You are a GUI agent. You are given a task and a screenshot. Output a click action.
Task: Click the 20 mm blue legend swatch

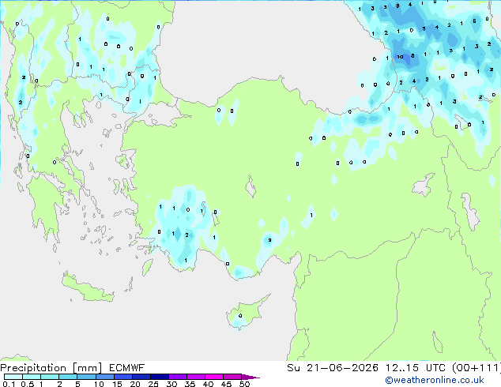click(141, 377)
